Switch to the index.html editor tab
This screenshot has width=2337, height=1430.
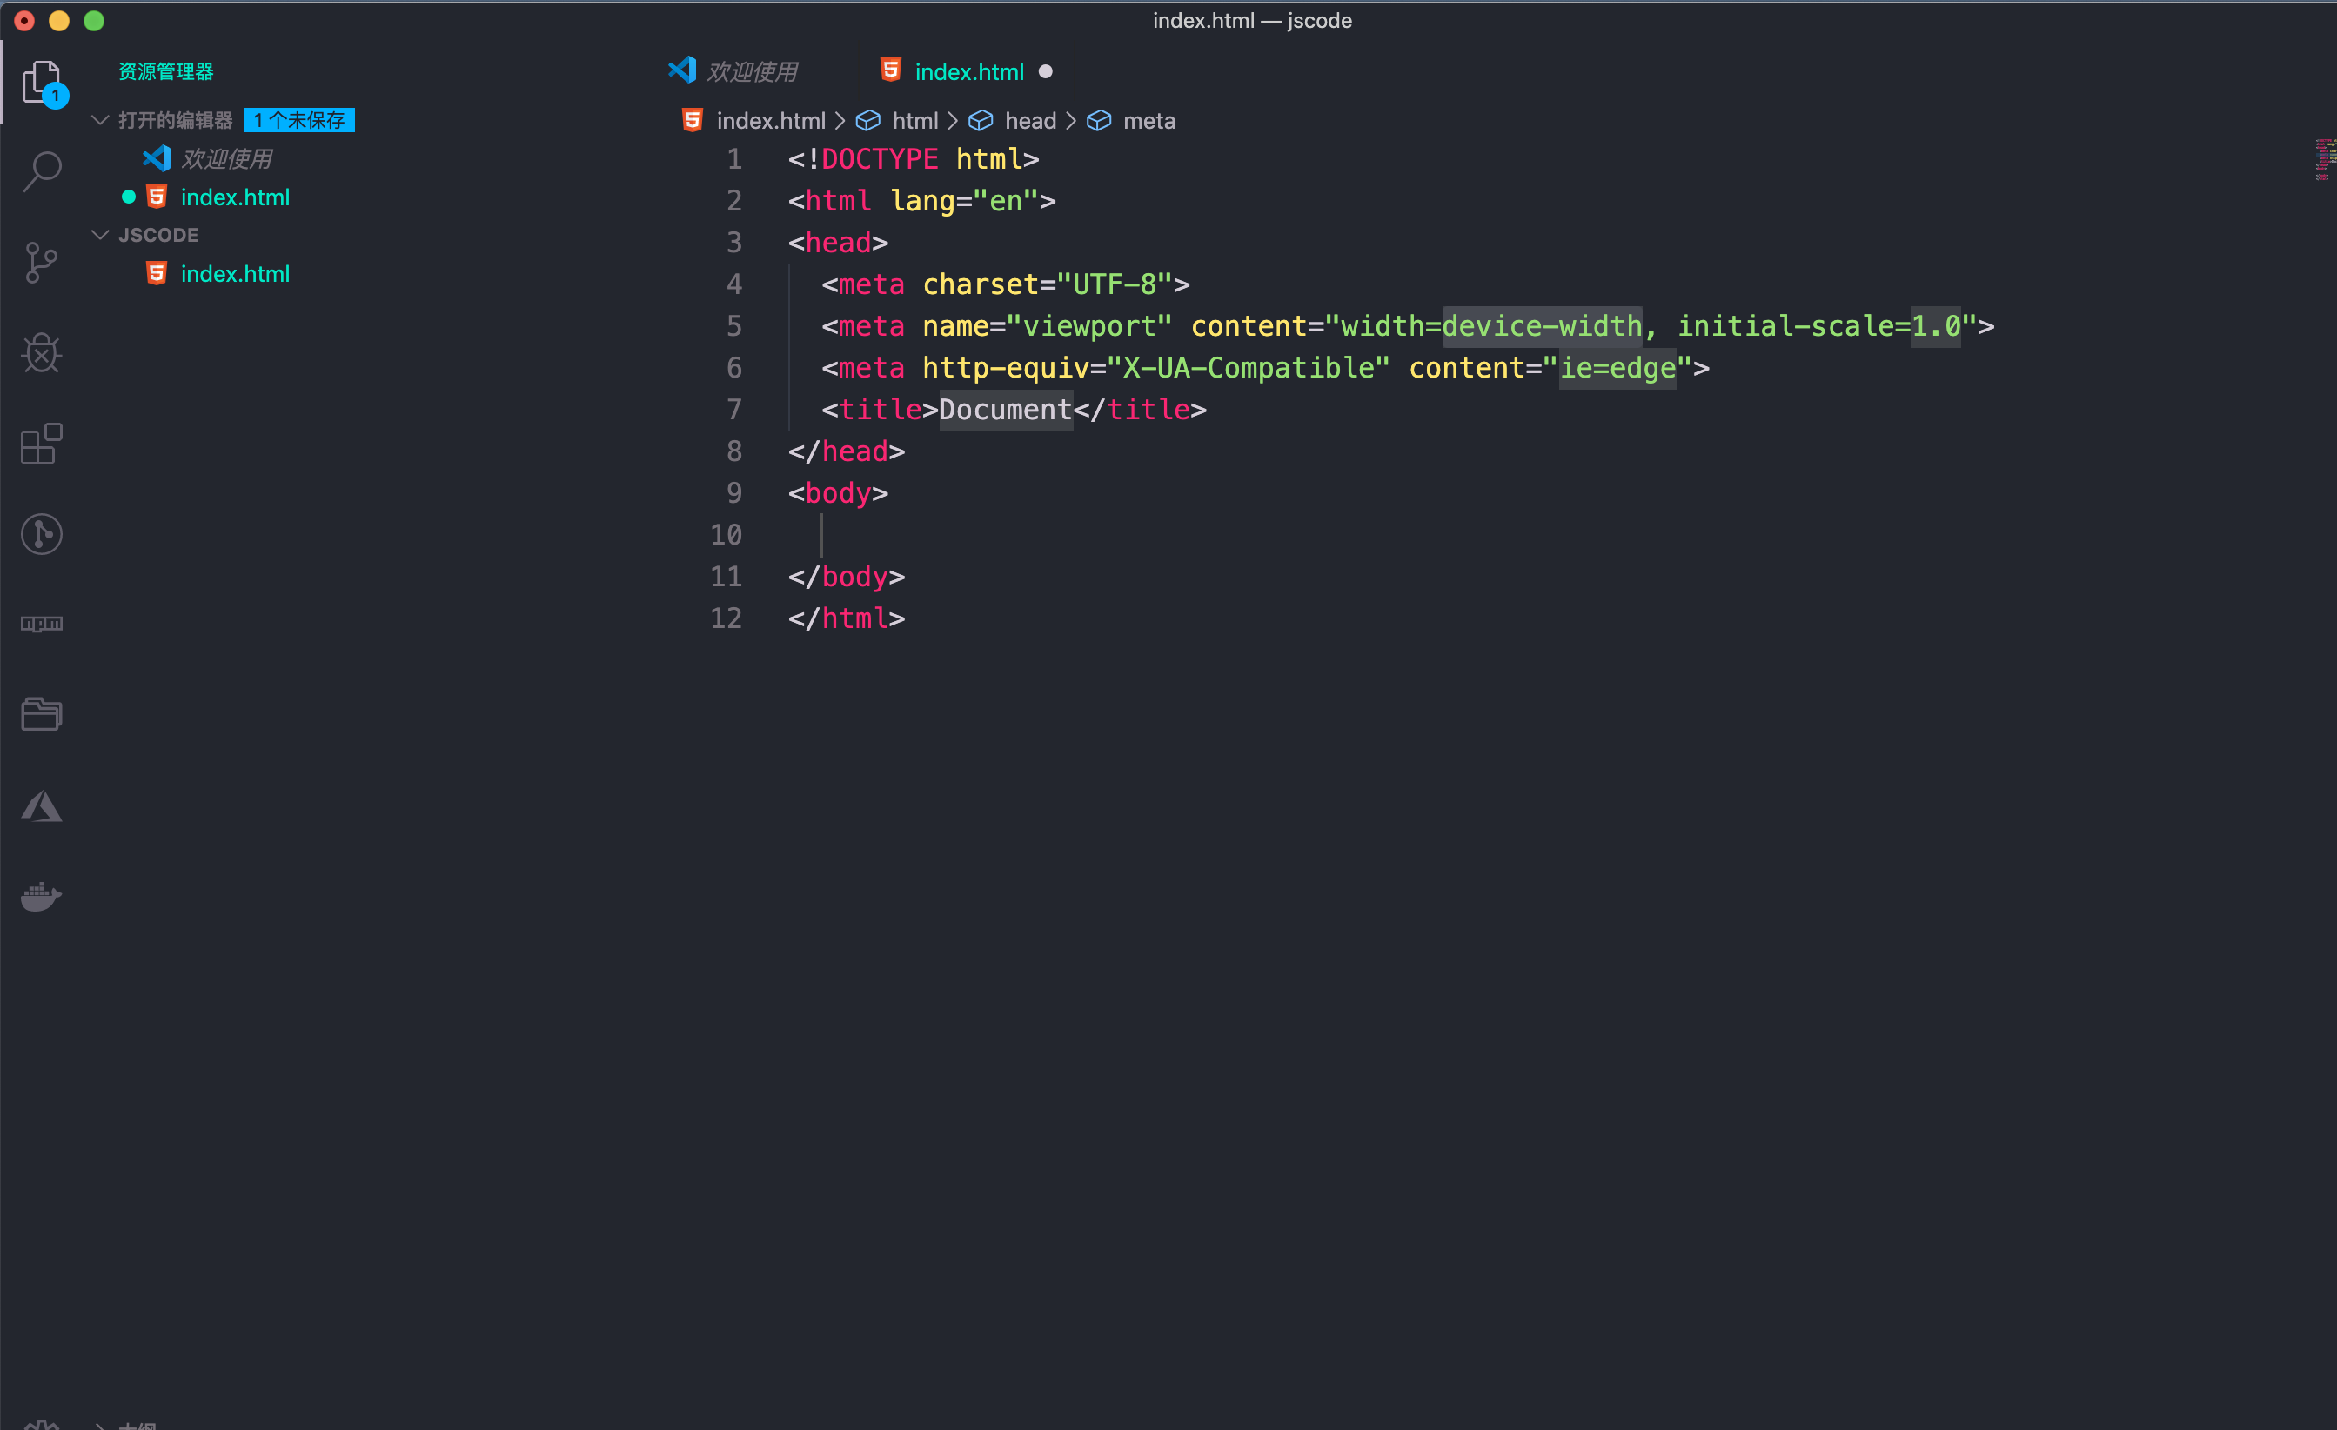pos(968,71)
